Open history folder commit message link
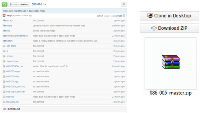 (66, 41)
